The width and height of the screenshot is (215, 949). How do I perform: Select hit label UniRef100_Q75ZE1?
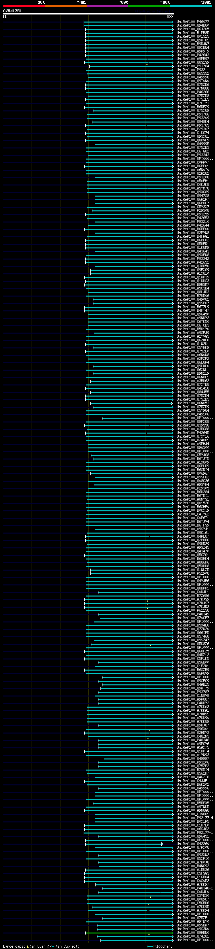coord(193,918)
